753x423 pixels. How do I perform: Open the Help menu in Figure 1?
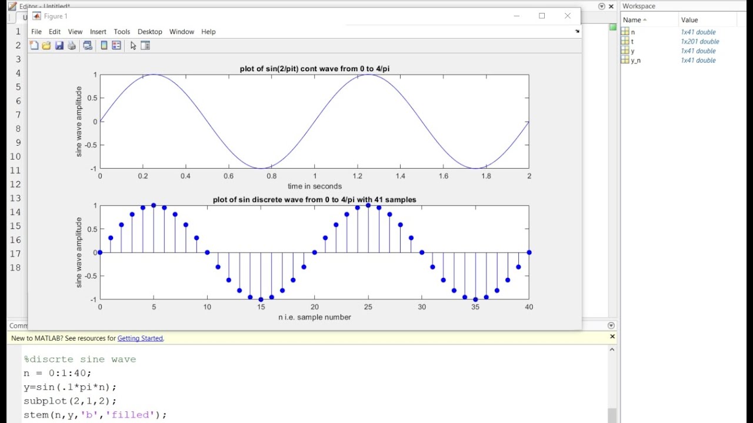(x=208, y=32)
